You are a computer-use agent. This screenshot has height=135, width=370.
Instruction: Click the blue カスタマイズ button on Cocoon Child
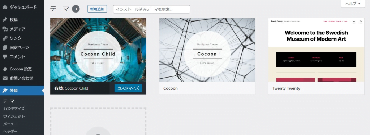point(128,88)
